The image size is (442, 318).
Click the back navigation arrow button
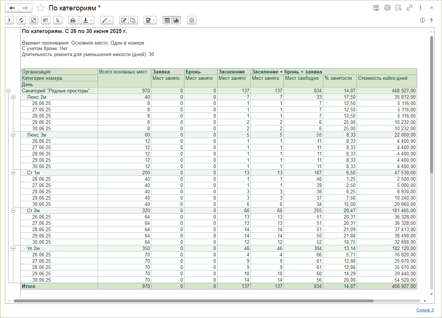point(12,8)
